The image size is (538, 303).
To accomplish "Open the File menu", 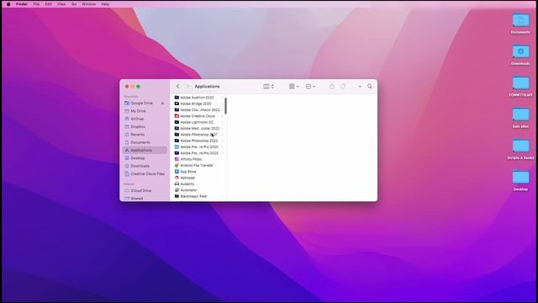I will [36, 4].
